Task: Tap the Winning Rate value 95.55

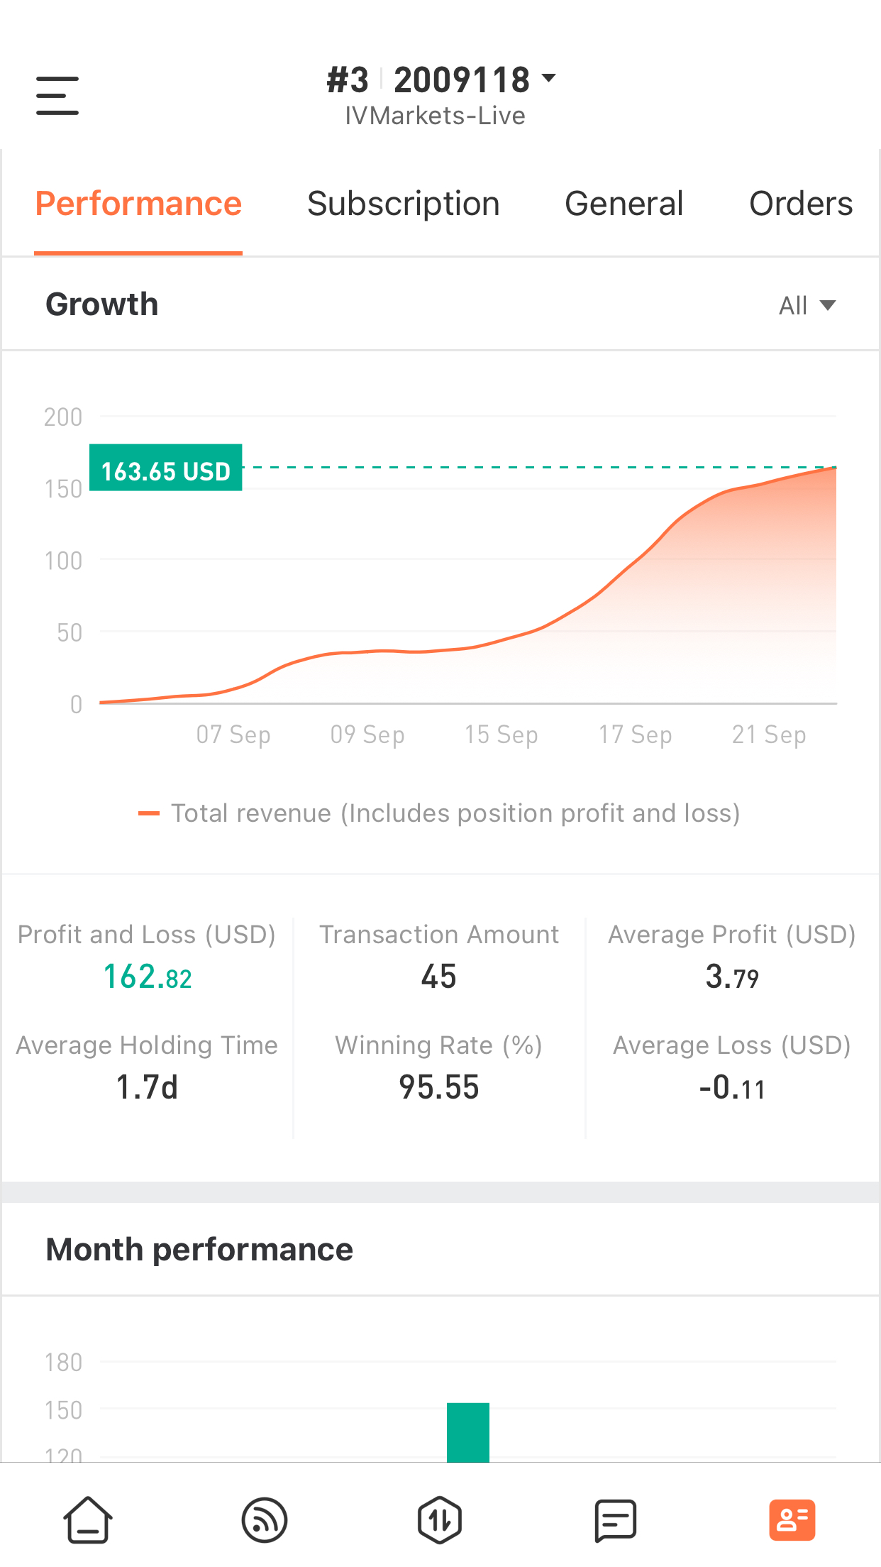Action: click(x=439, y=1088)
